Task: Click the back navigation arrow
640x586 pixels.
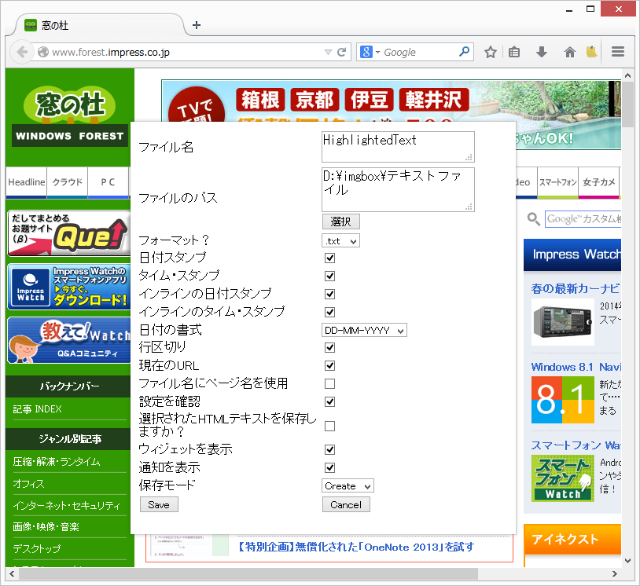Action: click(x=21, y=52)
